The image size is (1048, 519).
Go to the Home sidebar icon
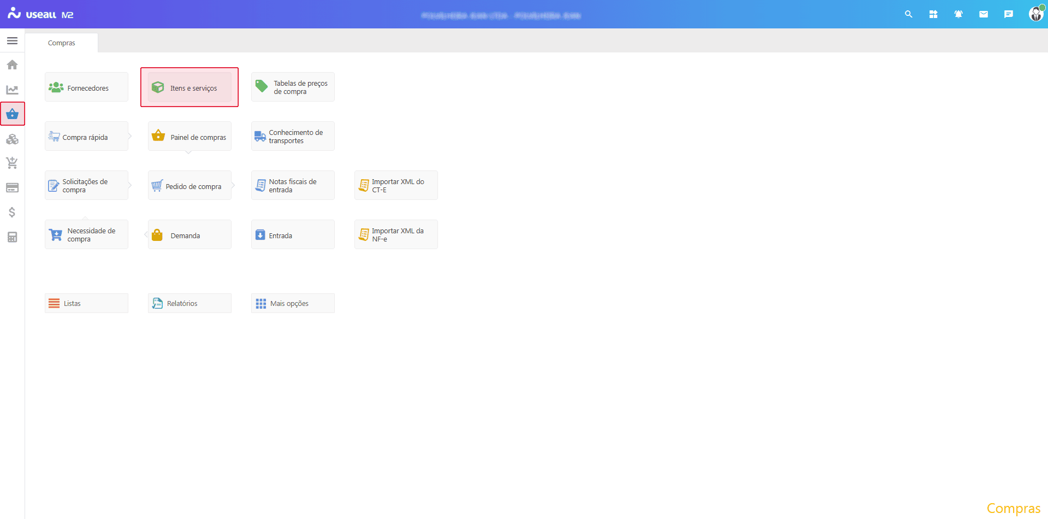(12, 65)
